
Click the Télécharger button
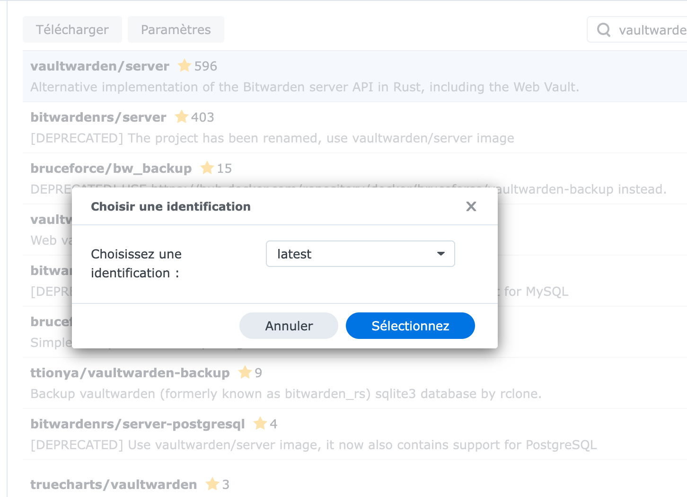72,29
